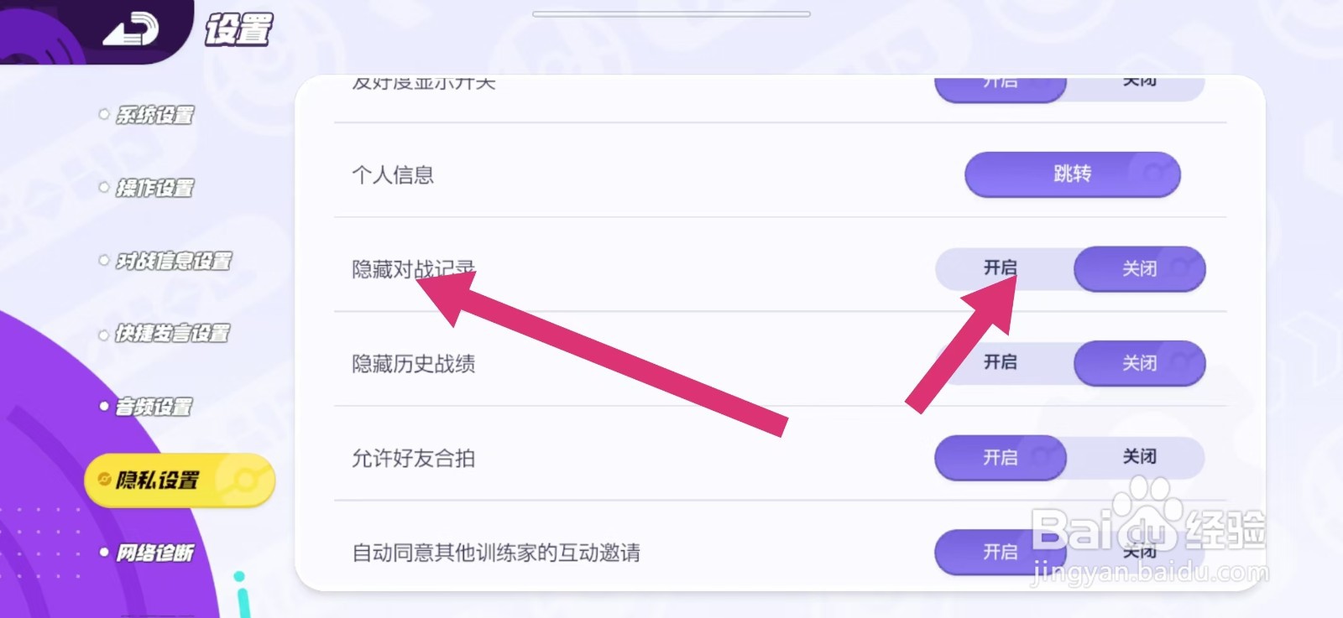
Task: Turn on 隐藏对战记录 with 开启
Action: click(x=1001, y=268)
